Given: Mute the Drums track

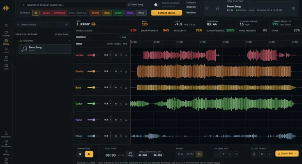Looking at the screenshot, I should coord(116,71).
